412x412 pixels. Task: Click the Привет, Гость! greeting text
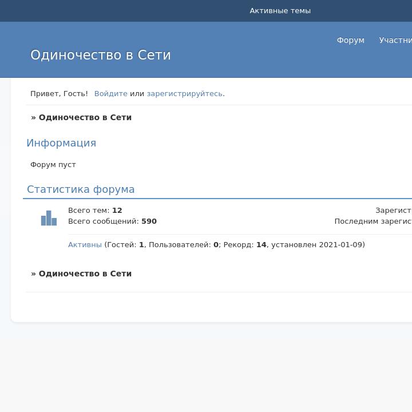(59, 94)
